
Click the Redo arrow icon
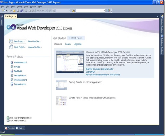click(43, 11)
